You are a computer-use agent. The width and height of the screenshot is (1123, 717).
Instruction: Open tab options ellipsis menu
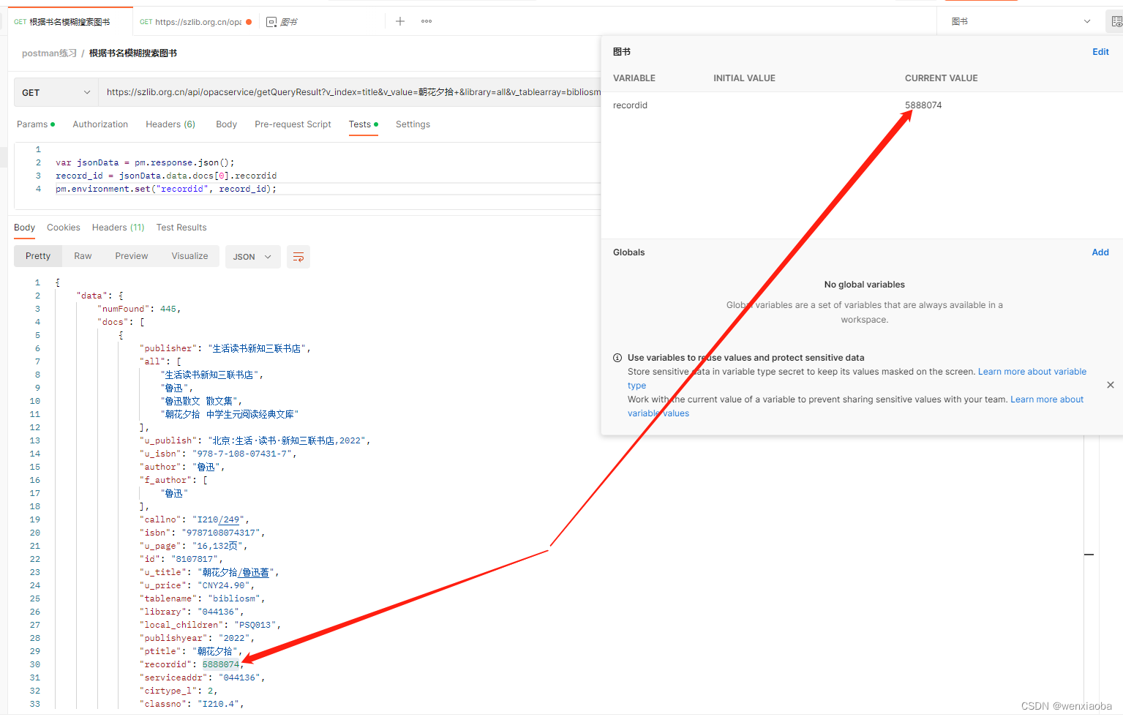click(x=427, y=21)
